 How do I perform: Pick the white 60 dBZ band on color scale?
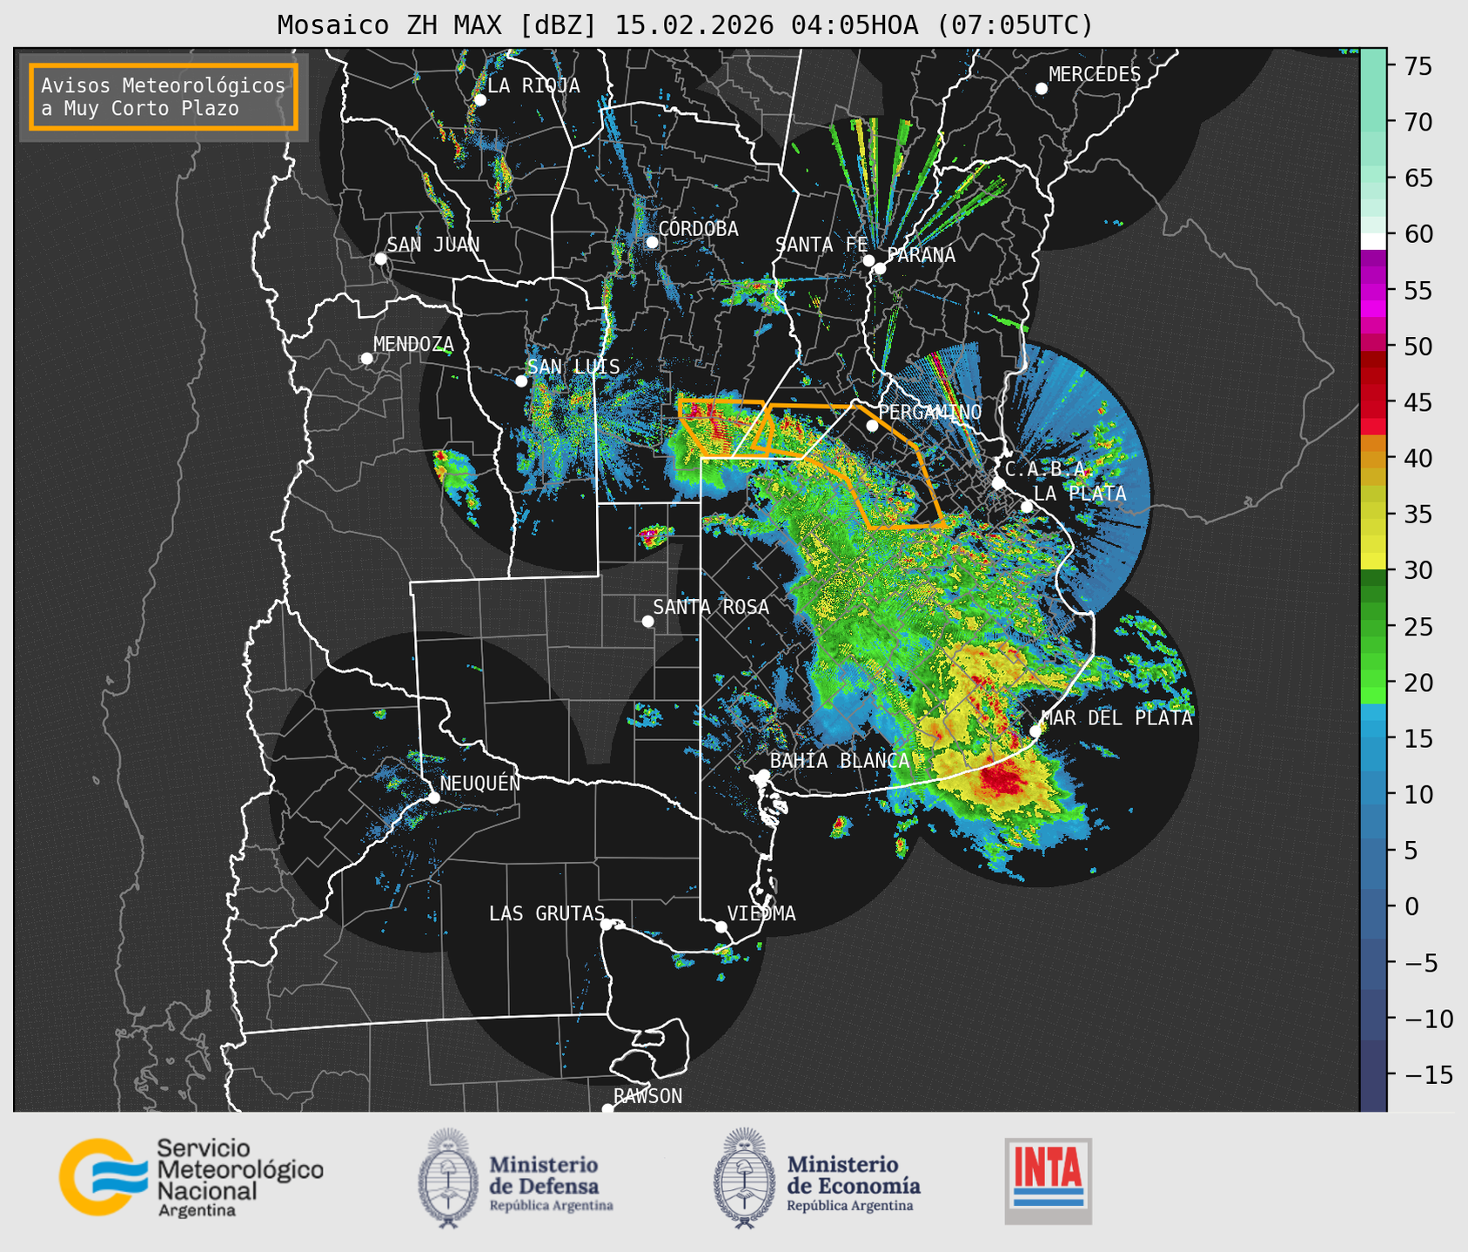click(1372, 241)
